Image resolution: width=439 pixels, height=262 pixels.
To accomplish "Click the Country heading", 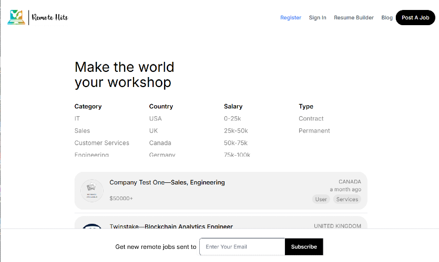I will (161, 106).
